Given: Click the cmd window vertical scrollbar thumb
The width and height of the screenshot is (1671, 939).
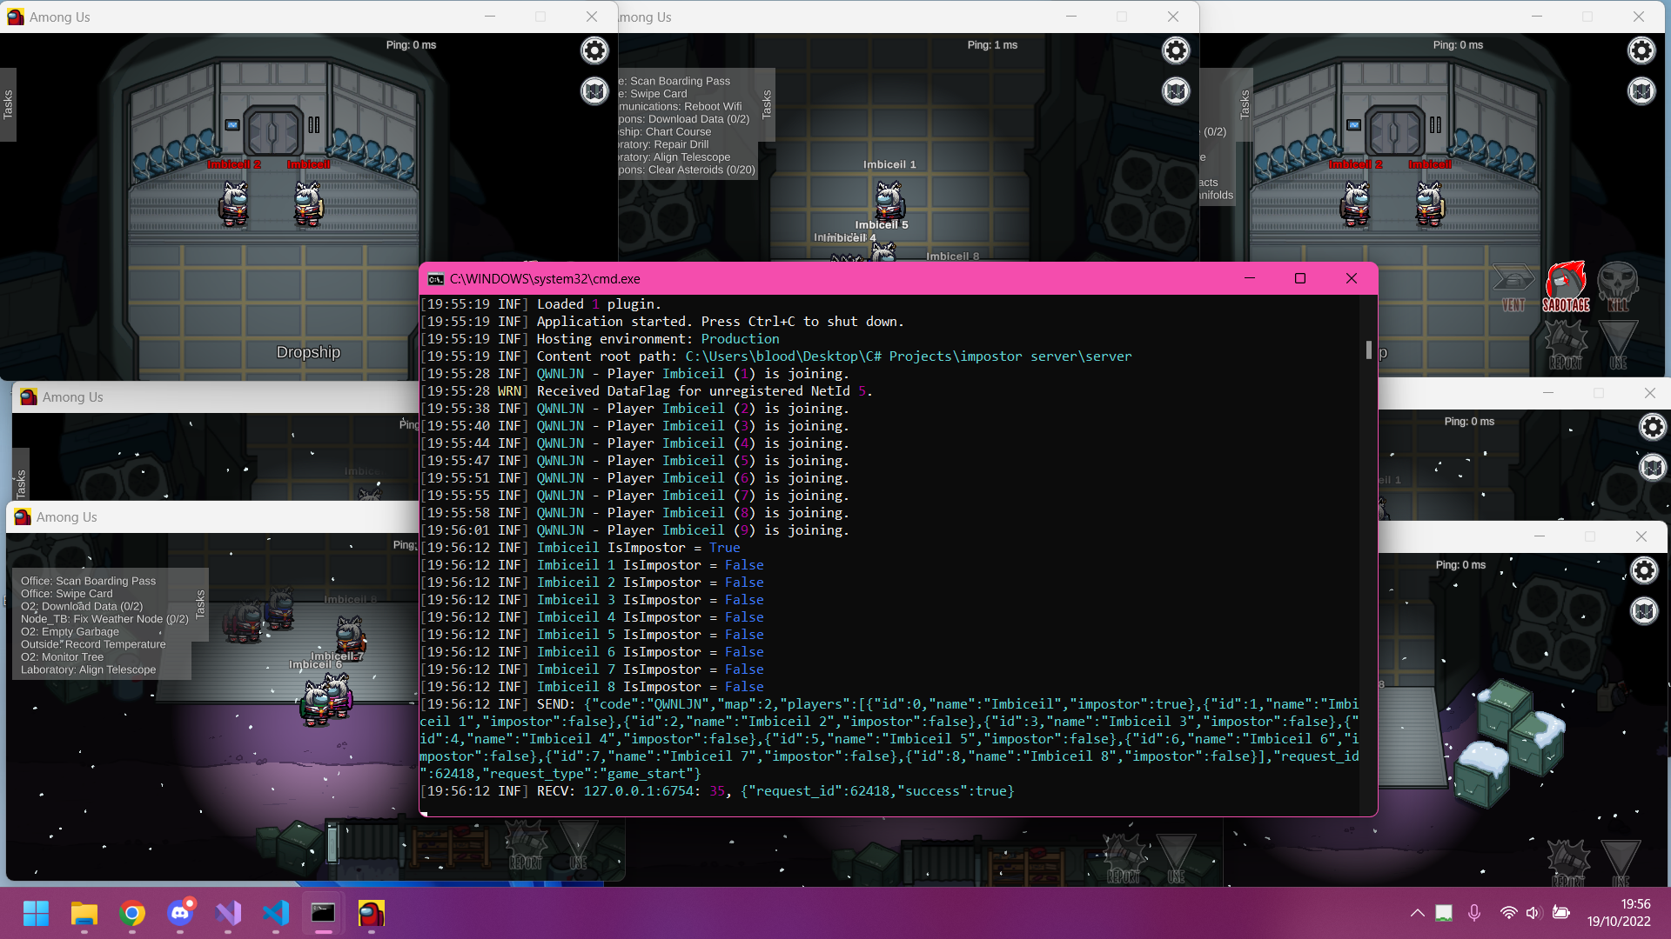Looking at the screenshot, I should click(1368, 350).
